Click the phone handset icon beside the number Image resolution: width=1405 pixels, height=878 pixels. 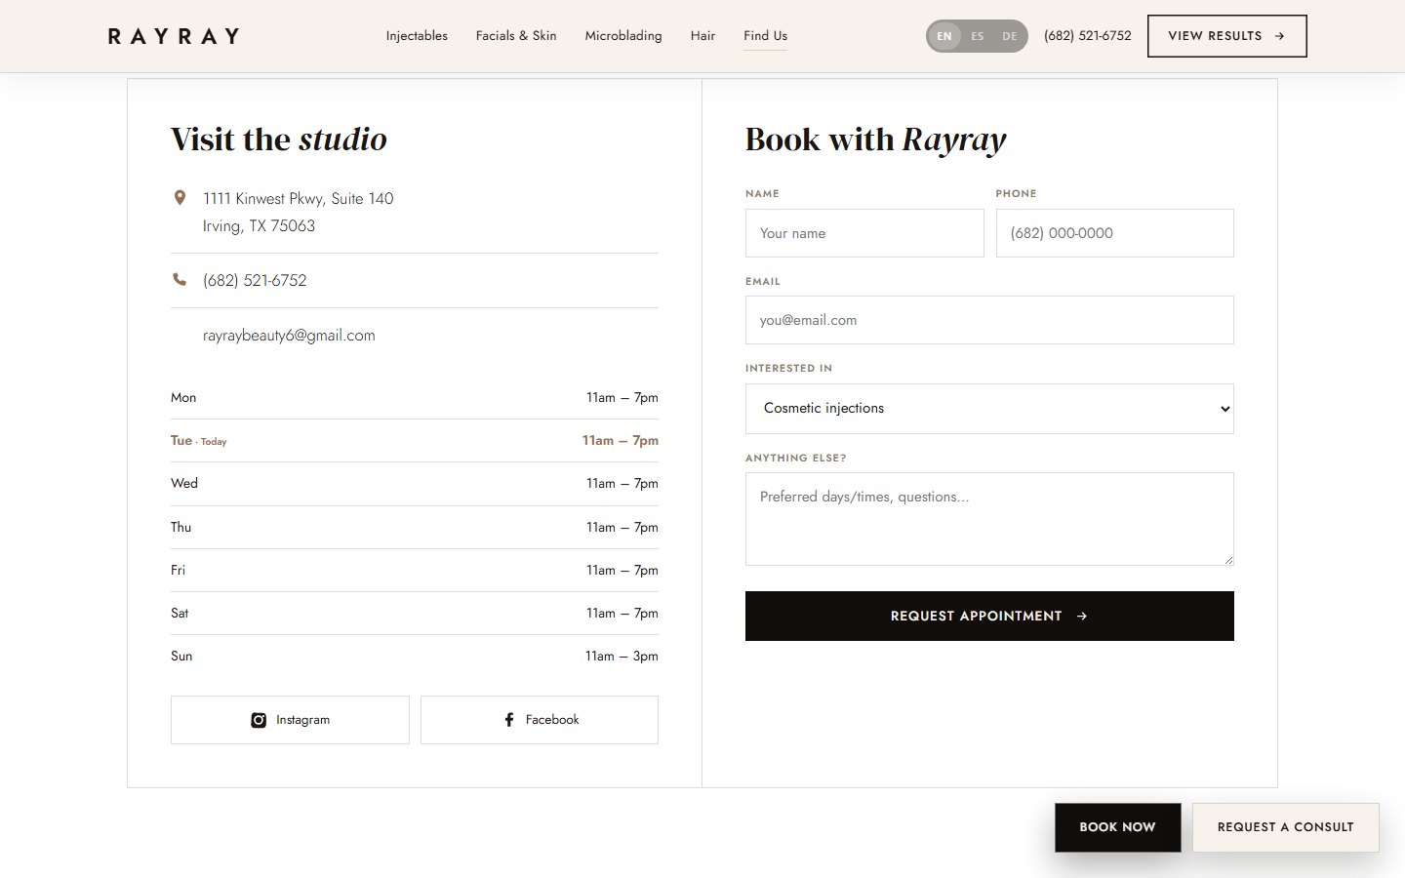coord(180,280)
